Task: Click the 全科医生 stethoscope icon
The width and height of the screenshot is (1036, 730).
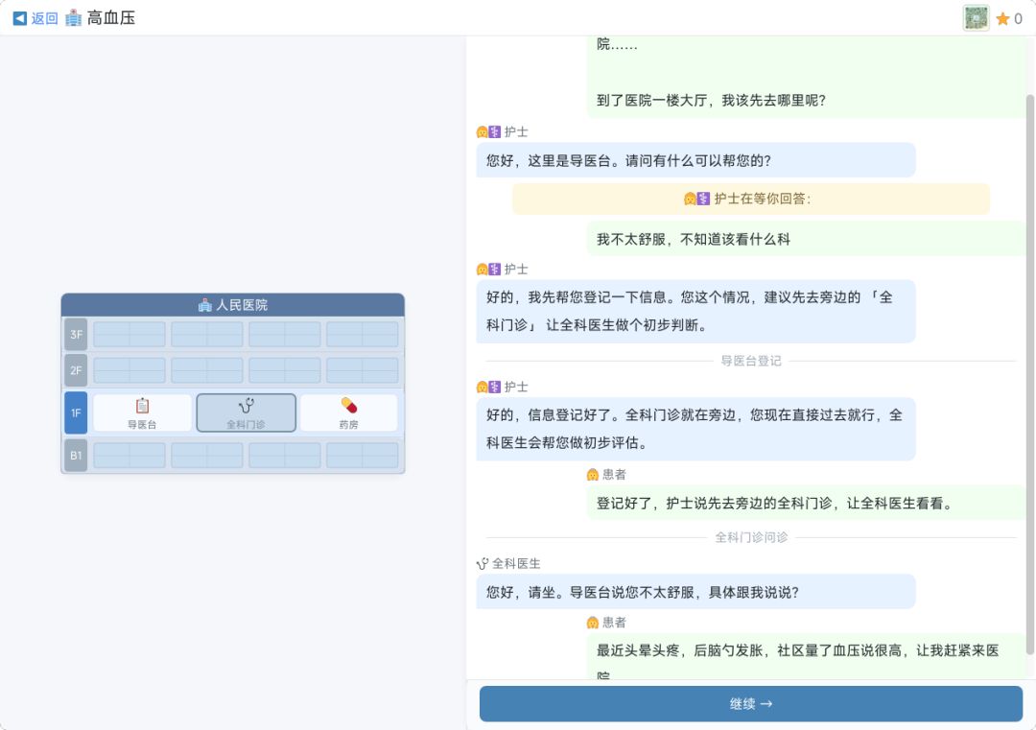Action: 483,563
